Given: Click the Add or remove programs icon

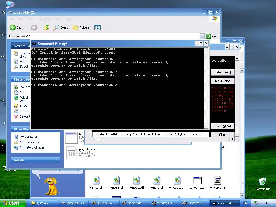Looking at the screenshot, I should 16,61.
